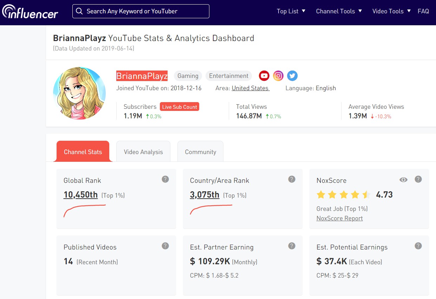Click the Entertainment category tag

tap(229, 76)
